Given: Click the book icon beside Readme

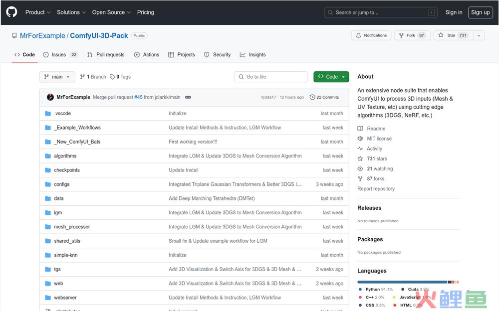Looking at the screenshot, I should (360, 129).
